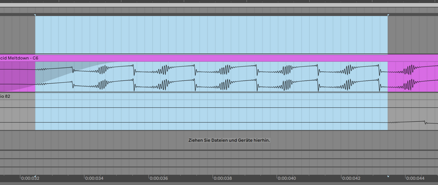438x185 pixels.
Task: Click the 0:00:040 time ruler label
Action: coord(287,178)
